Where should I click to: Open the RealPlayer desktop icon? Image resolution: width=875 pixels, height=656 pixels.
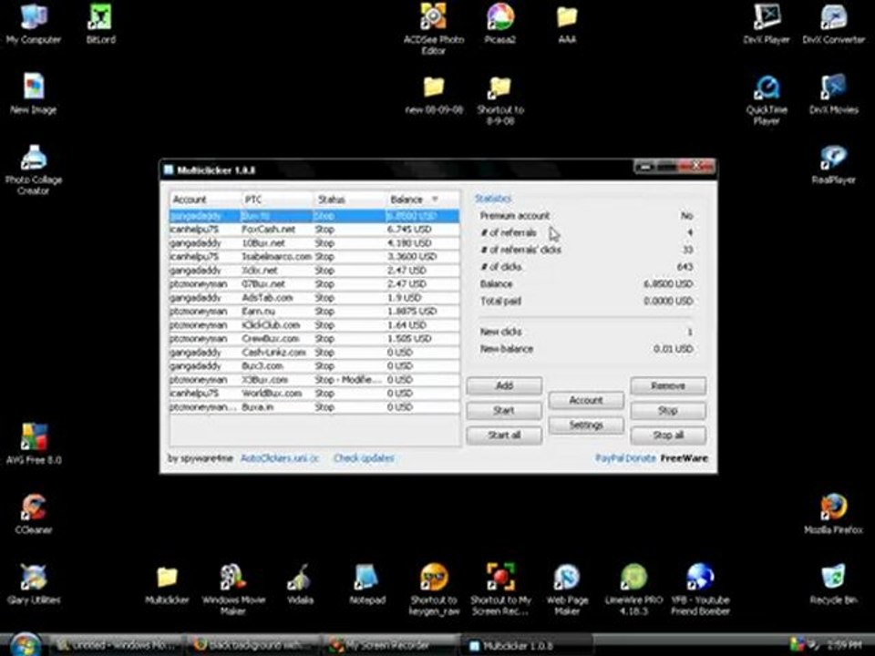click(x=834, y=165)
